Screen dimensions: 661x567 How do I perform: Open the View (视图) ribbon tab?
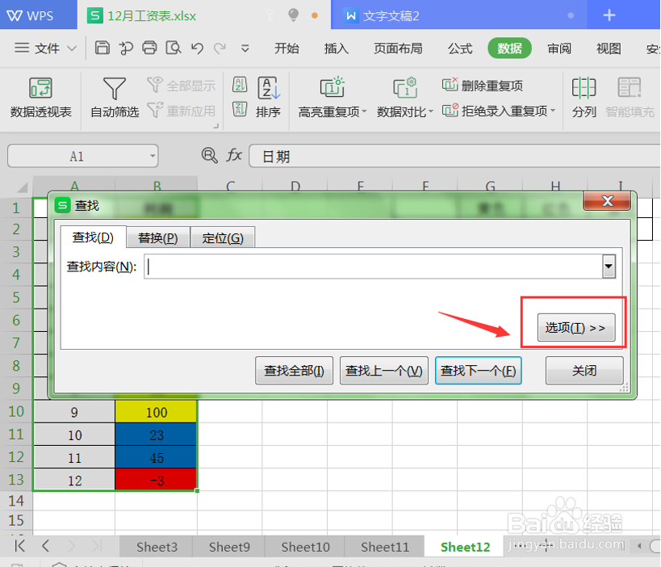click(x=609, y=48)
